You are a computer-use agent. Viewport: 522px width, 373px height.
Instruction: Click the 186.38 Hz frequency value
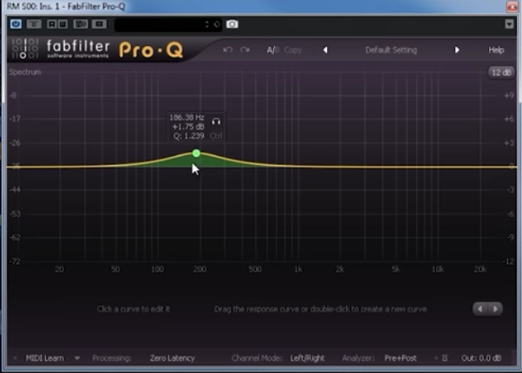point(186,118)
